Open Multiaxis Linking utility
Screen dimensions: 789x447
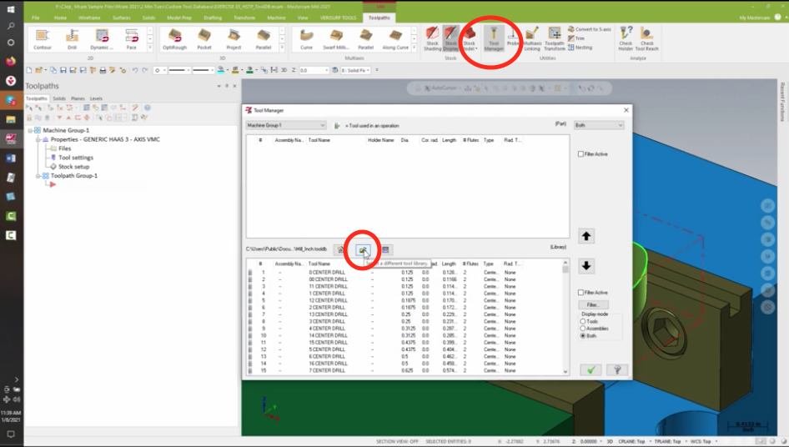[532, 38]
